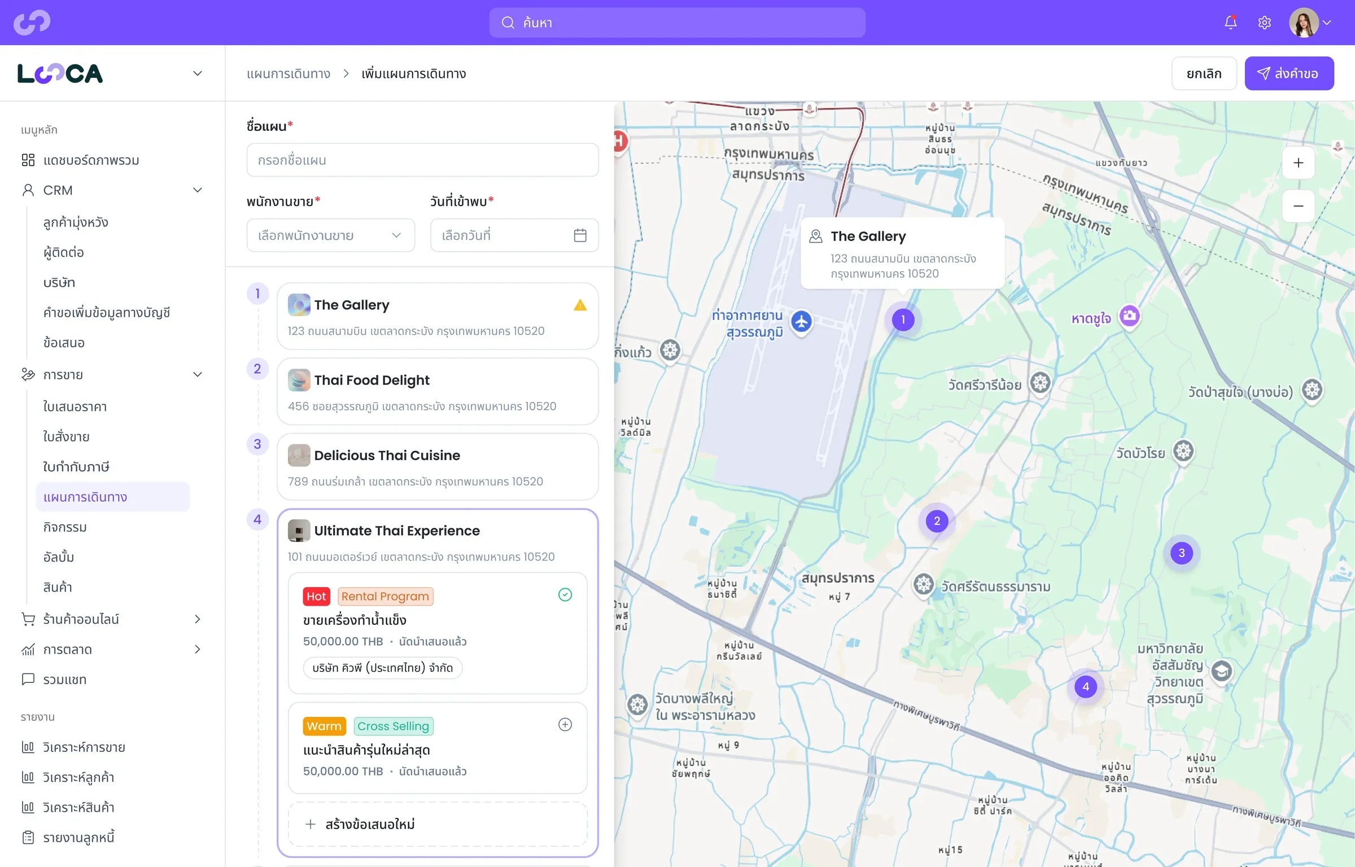Open ใบเสนอราคา quotation item

75,407
